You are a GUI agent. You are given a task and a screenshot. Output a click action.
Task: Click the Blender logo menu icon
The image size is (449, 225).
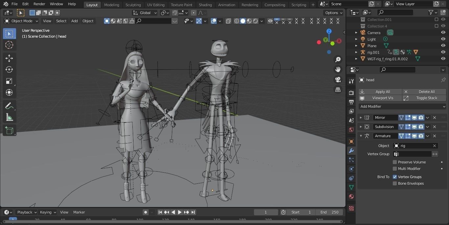[x=6, y=4]
